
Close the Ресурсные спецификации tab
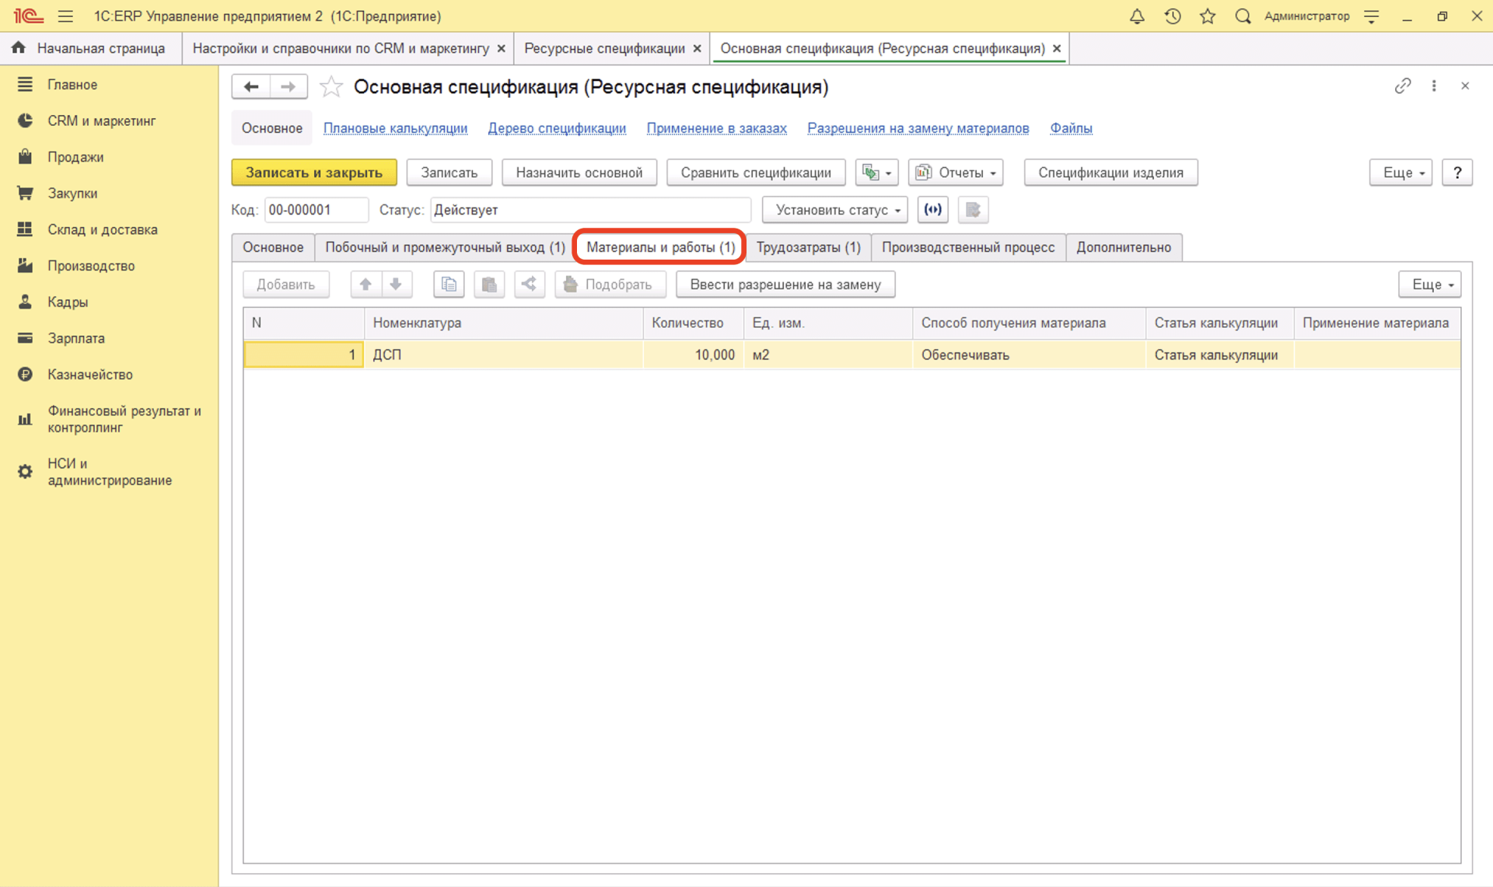(x=697, y=48)
